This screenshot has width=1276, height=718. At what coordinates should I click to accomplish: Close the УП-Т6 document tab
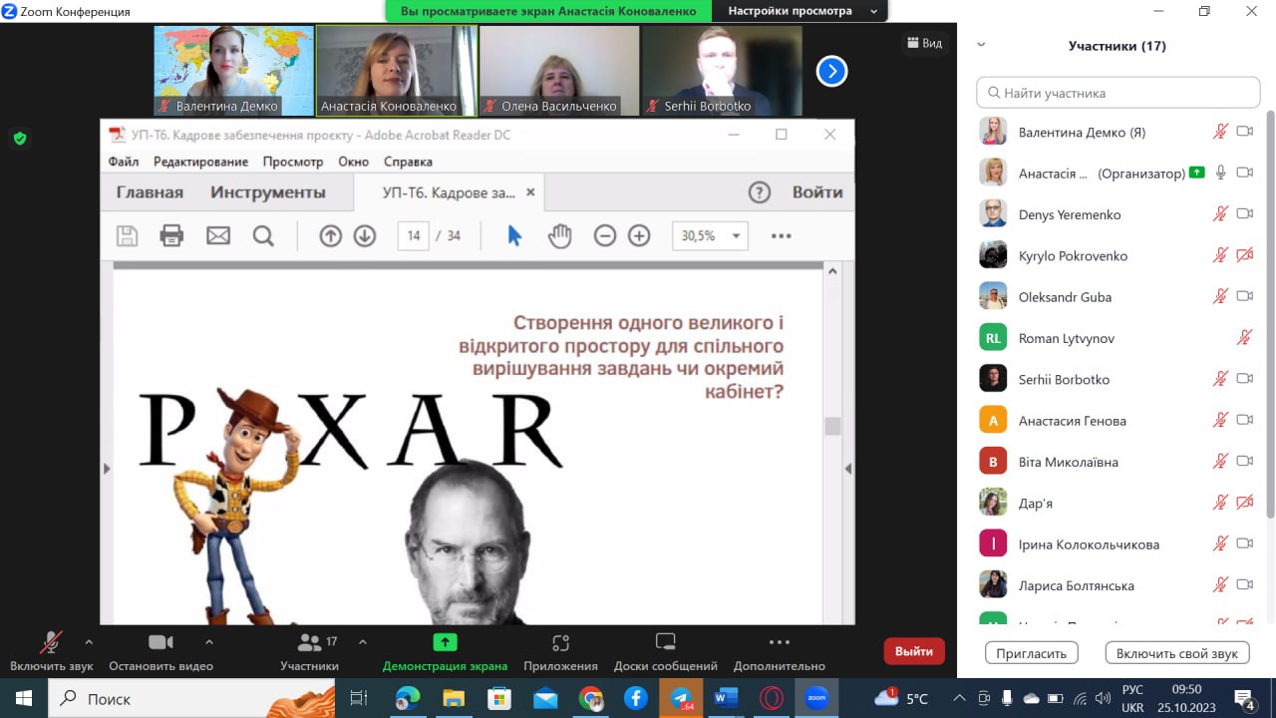530,192
